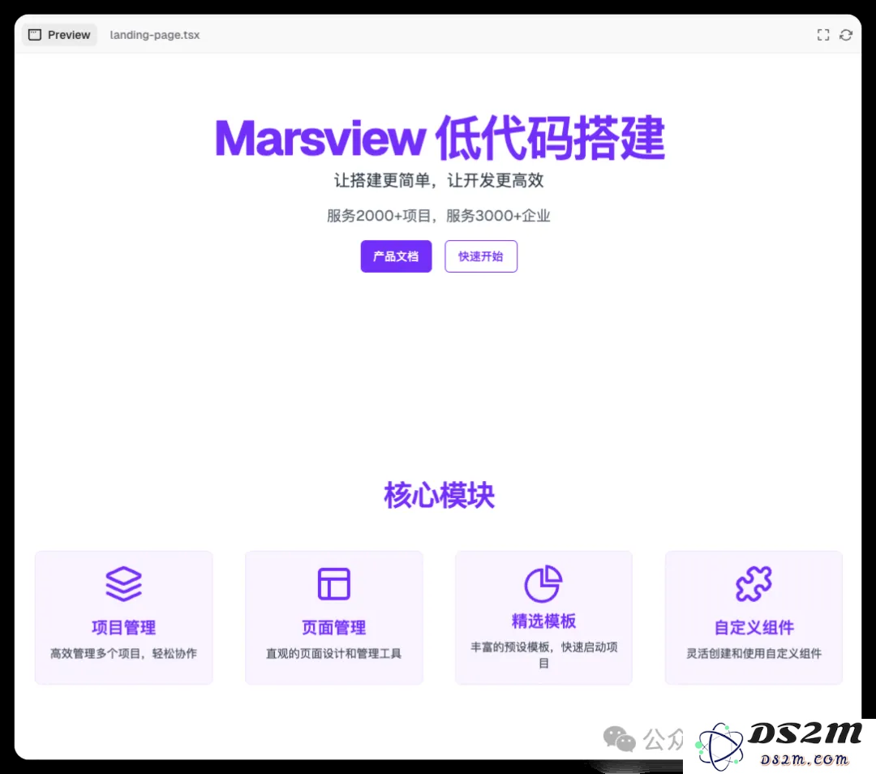Click the refresh preview icon
876x774 pixels.
846,35
